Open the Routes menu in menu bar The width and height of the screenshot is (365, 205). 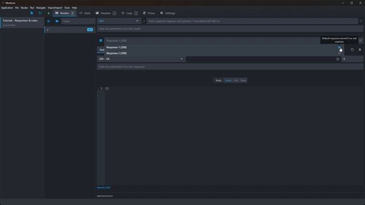pos(24,7)
